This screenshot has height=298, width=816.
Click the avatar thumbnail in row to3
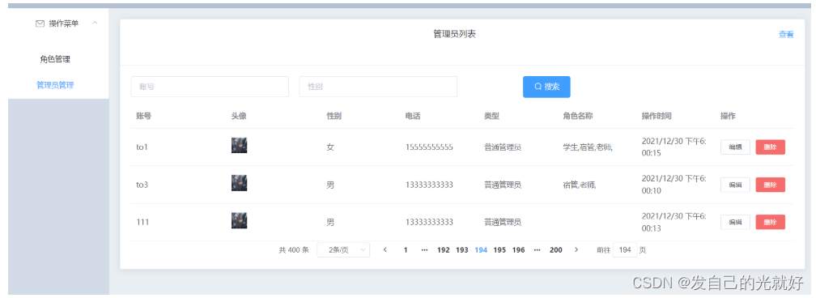(240, 183)
